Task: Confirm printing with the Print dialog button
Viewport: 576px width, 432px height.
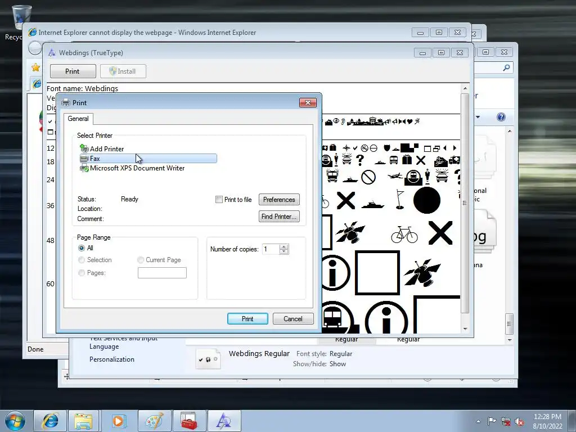Action: tap(247, 318)
